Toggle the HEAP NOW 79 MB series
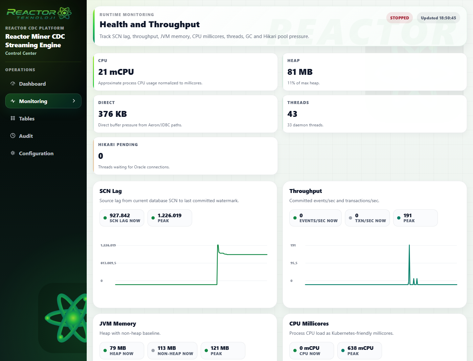 (122, 350)
